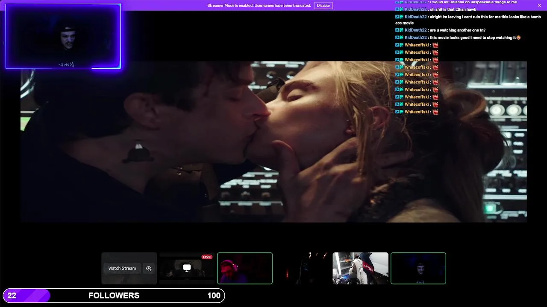This screenshot has width=547, height=307.
Task: Click laughing emoji after 'stop watching it'
Action: [518, 38]
